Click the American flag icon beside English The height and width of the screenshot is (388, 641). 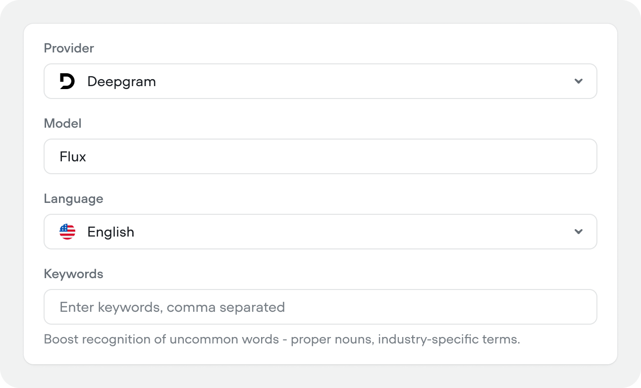click(x=67, y=232)
